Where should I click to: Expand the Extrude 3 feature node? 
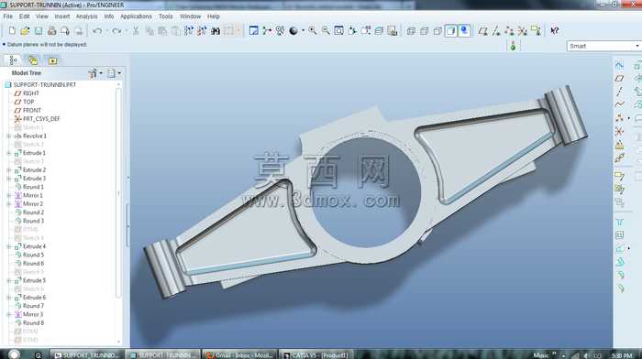click(x=8, y=179)
